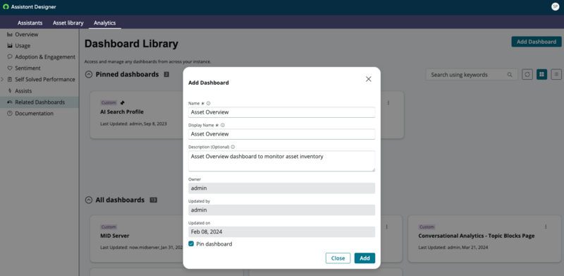Viewport: 564px width, 276px height.
Task: Show the Display Name info icon
Action: (x=222, y=125)
